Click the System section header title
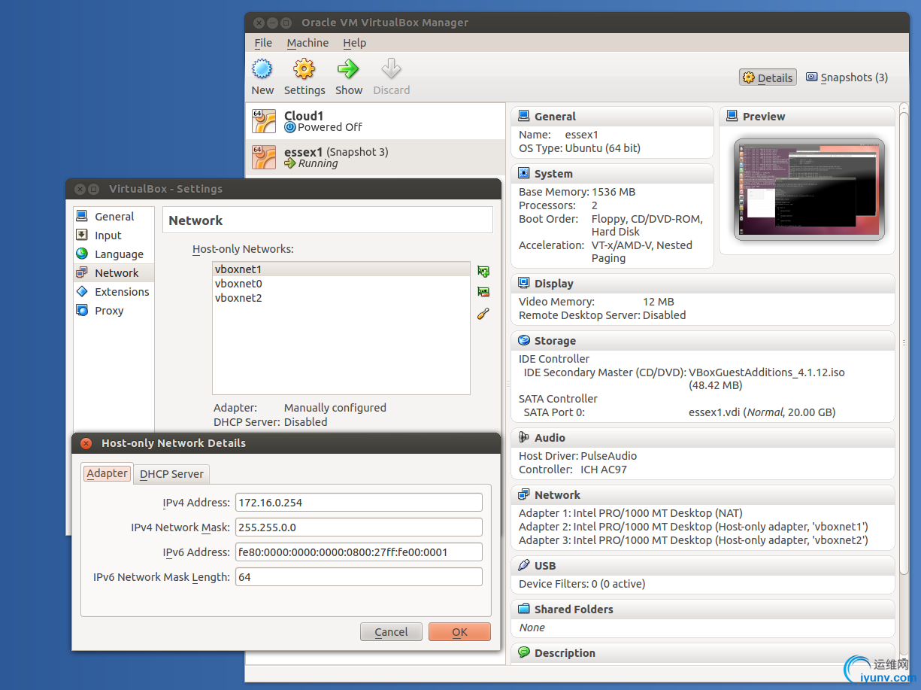The width and height of the screenshot is (921, 690). click(553, 174)
